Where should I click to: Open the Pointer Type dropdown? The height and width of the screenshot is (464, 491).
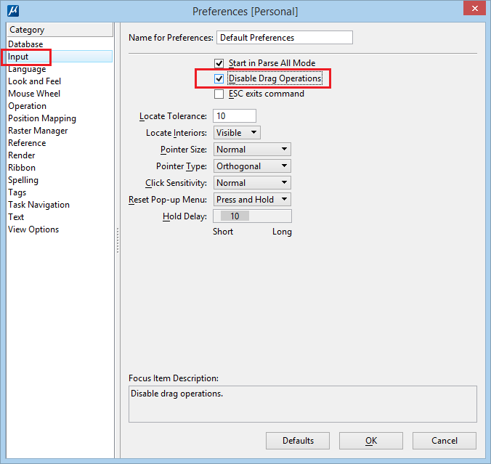coord(252,166)
